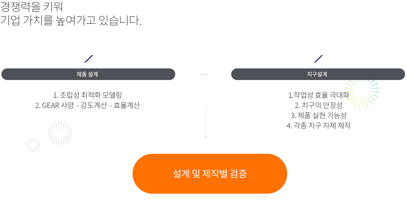
Task: Click the larger gray starburst graphic
Action: click(x=60, y=133)
